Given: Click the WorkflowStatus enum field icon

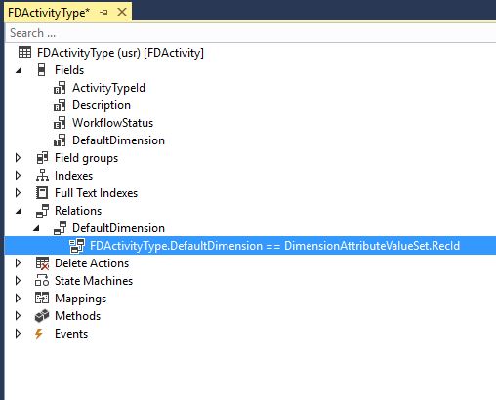Looking at the screenshot, I should 60,123.
